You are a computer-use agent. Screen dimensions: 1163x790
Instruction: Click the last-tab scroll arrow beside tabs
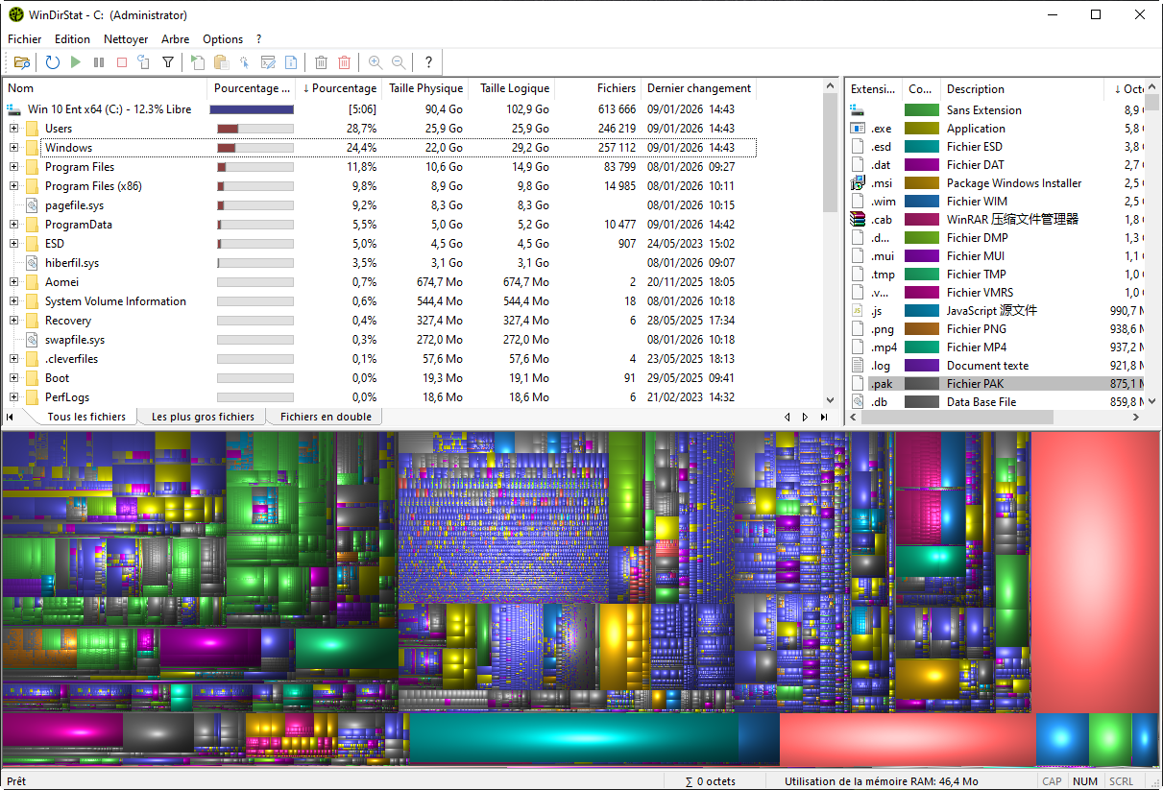point(824,418)
